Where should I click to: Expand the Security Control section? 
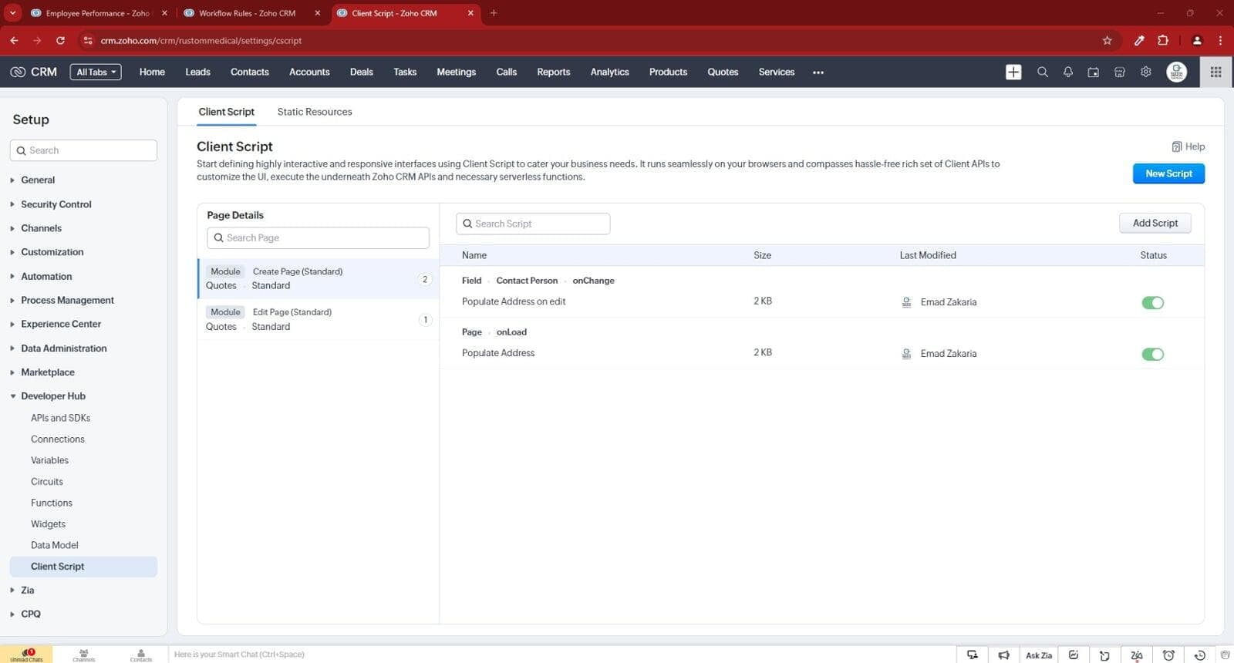pos(56,204)
